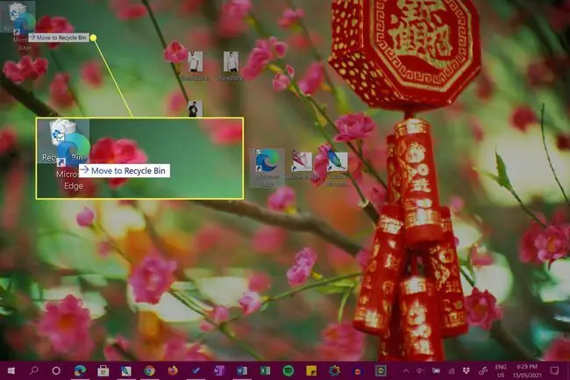
Task: Open the flower-shaped gear taskbar app
Action: tap(334, 370)
